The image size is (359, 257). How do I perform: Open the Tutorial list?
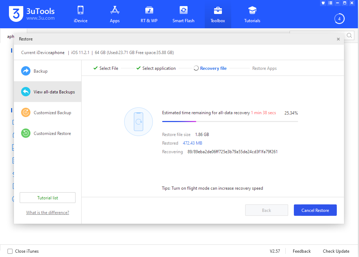pos(47,197)
